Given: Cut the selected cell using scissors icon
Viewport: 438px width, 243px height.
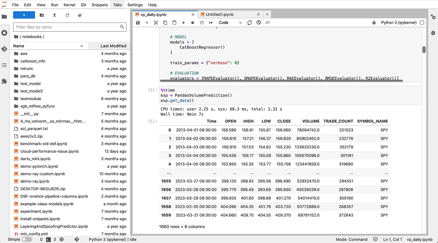Looking at the screenshot, I should 156,23.
